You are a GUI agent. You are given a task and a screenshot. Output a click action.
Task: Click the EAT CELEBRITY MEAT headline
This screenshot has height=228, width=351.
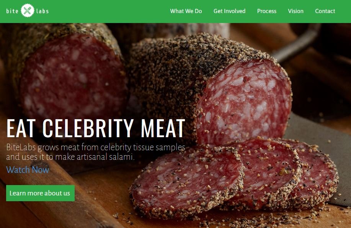pos(96,128)
